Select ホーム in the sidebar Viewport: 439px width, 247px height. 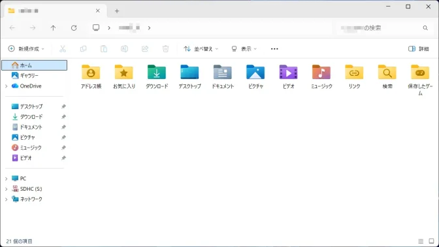[x=35, y=65]
